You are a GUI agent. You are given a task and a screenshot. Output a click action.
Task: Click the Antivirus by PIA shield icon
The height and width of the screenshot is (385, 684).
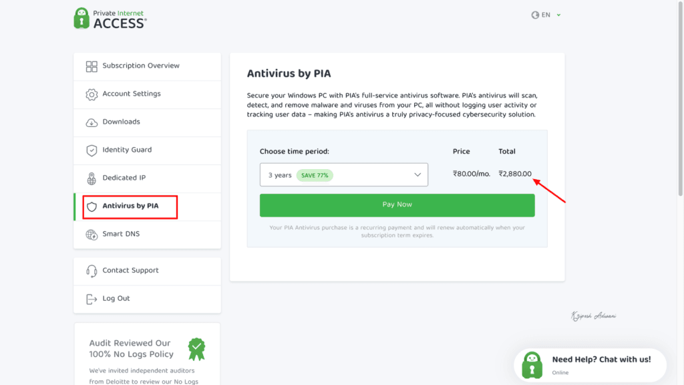coord(92,207)
